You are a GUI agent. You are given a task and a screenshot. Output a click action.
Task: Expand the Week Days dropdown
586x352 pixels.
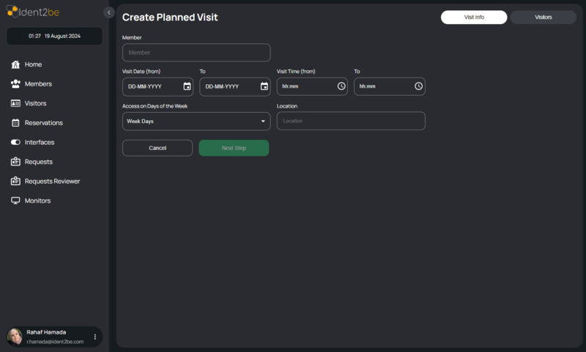point(263,121)
